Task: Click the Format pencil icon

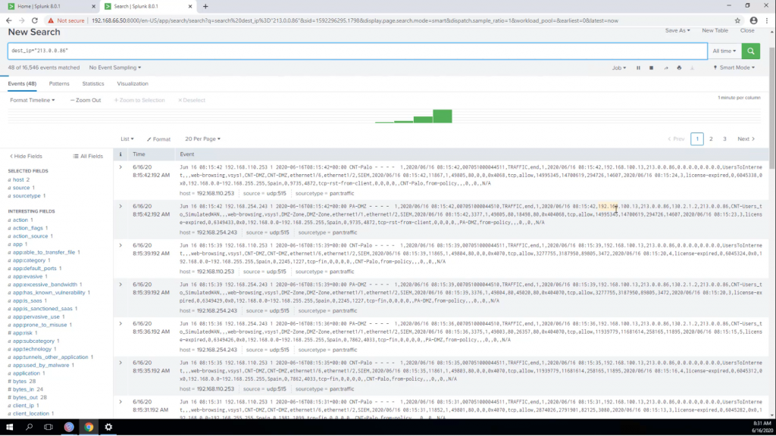Action: 149,139
